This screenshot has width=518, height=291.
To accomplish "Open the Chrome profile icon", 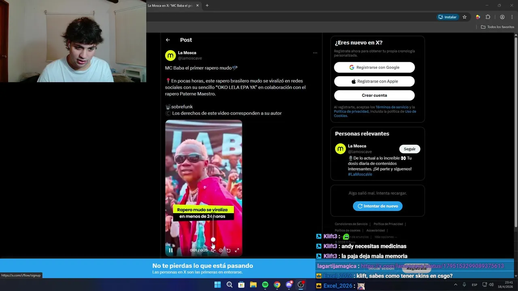I will coord(502,17).
